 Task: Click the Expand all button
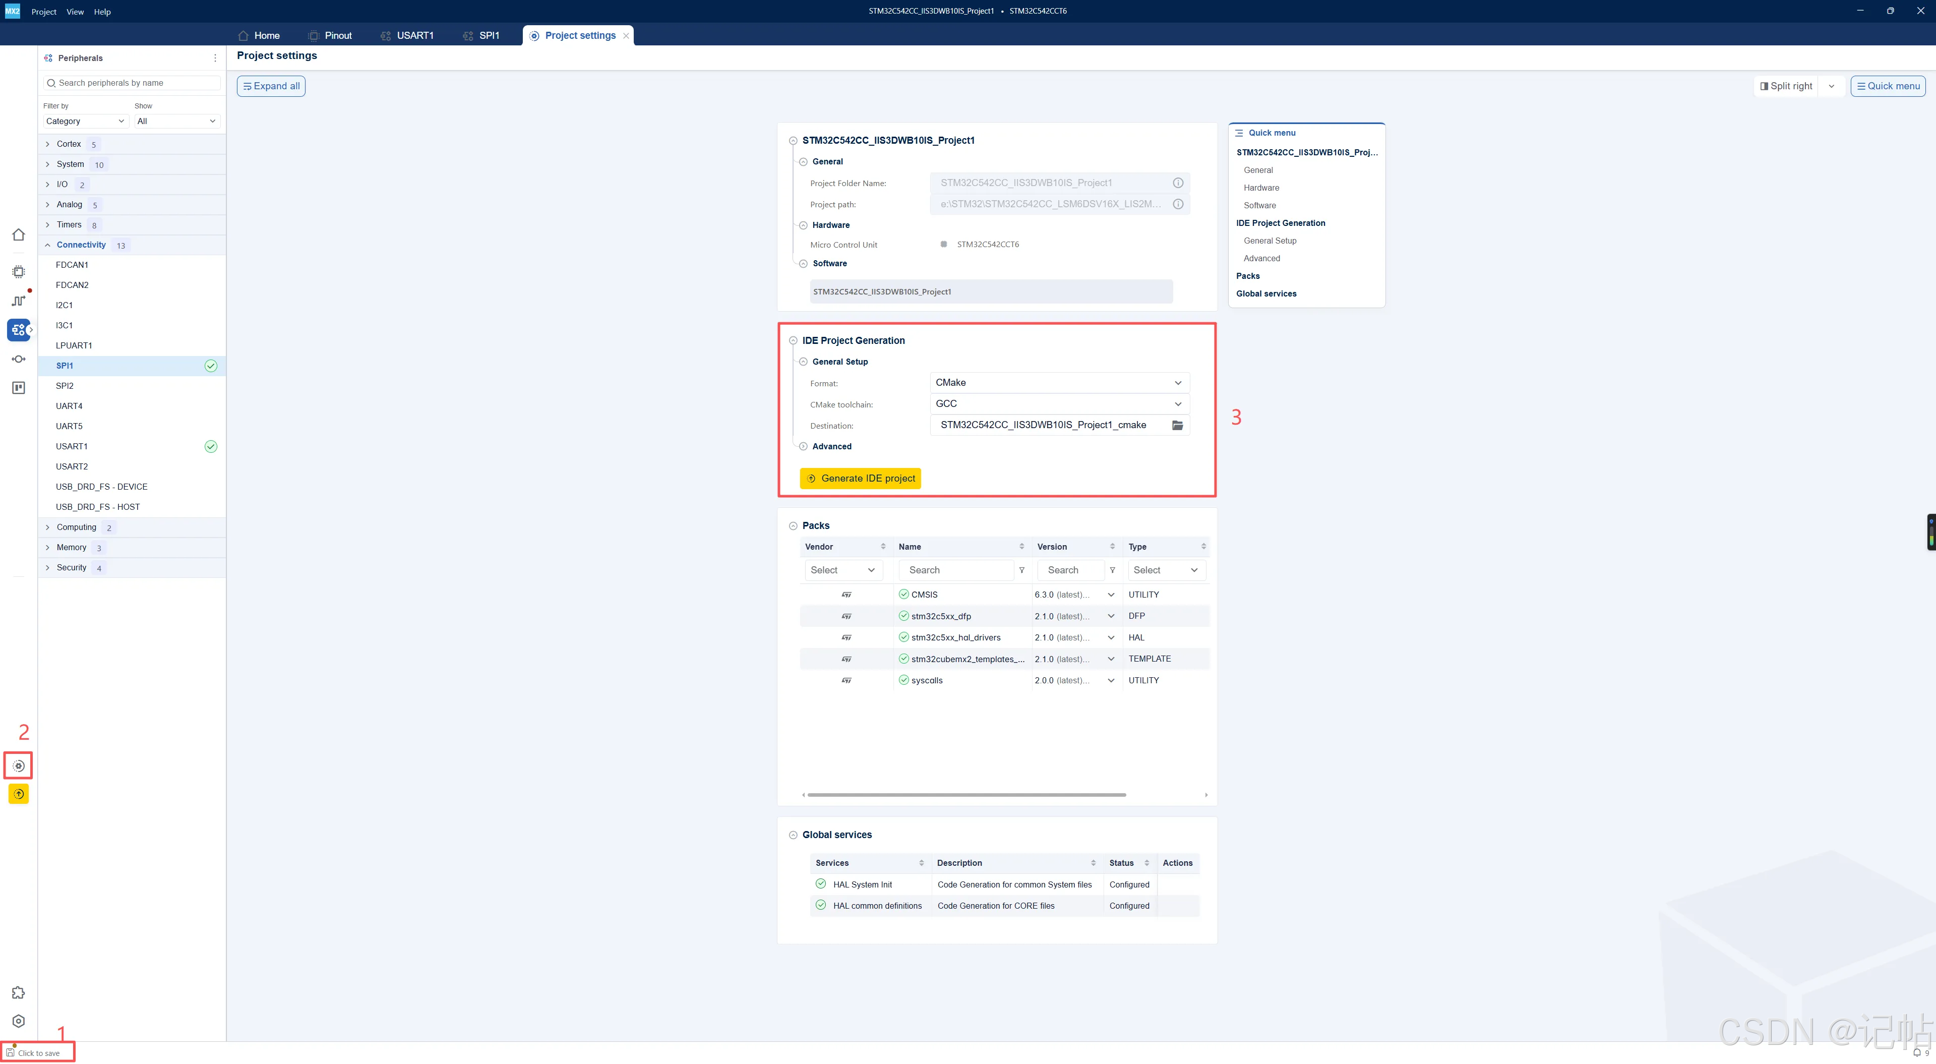pyautogui.click(x=271, y=86)
